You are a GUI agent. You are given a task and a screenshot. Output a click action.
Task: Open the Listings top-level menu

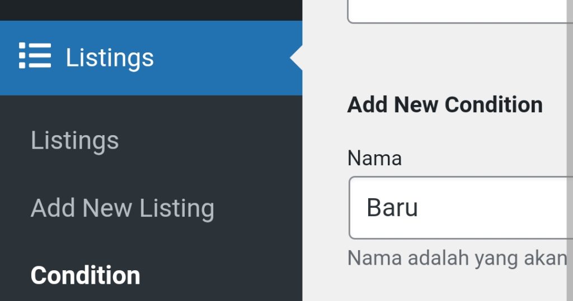[x=110, y=58]
